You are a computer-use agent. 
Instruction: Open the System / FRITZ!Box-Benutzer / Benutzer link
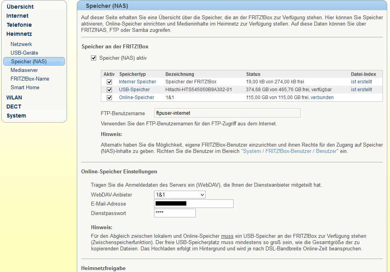coord(290,151)
